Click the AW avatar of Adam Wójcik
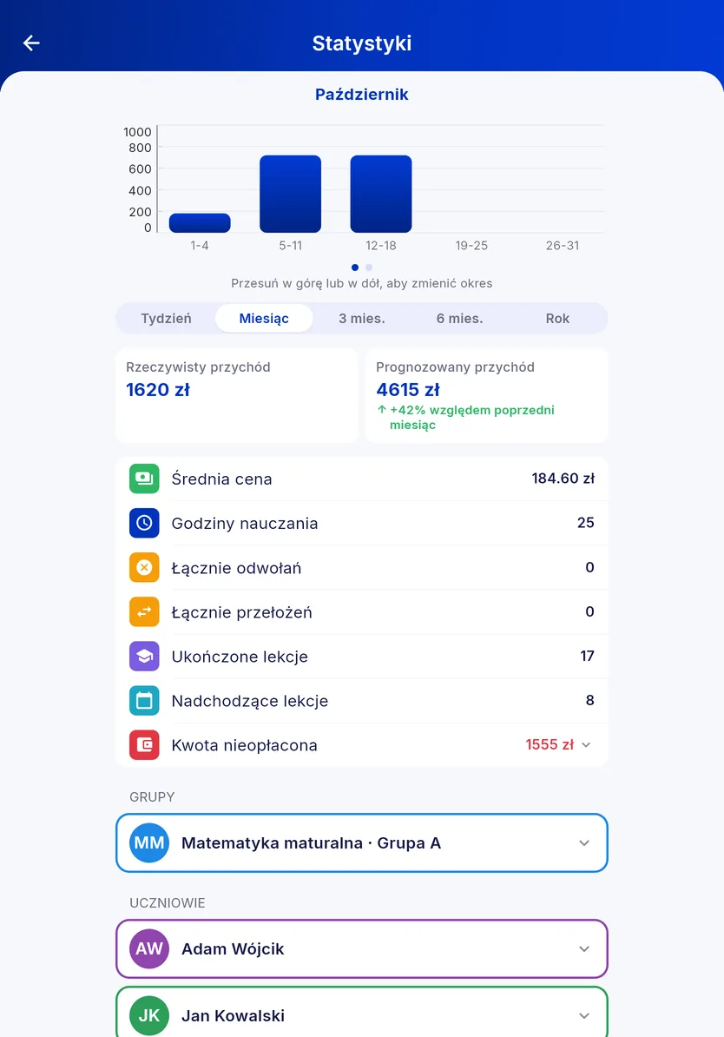The width and height of the screenshot is (724, 1037). [149, 948]
